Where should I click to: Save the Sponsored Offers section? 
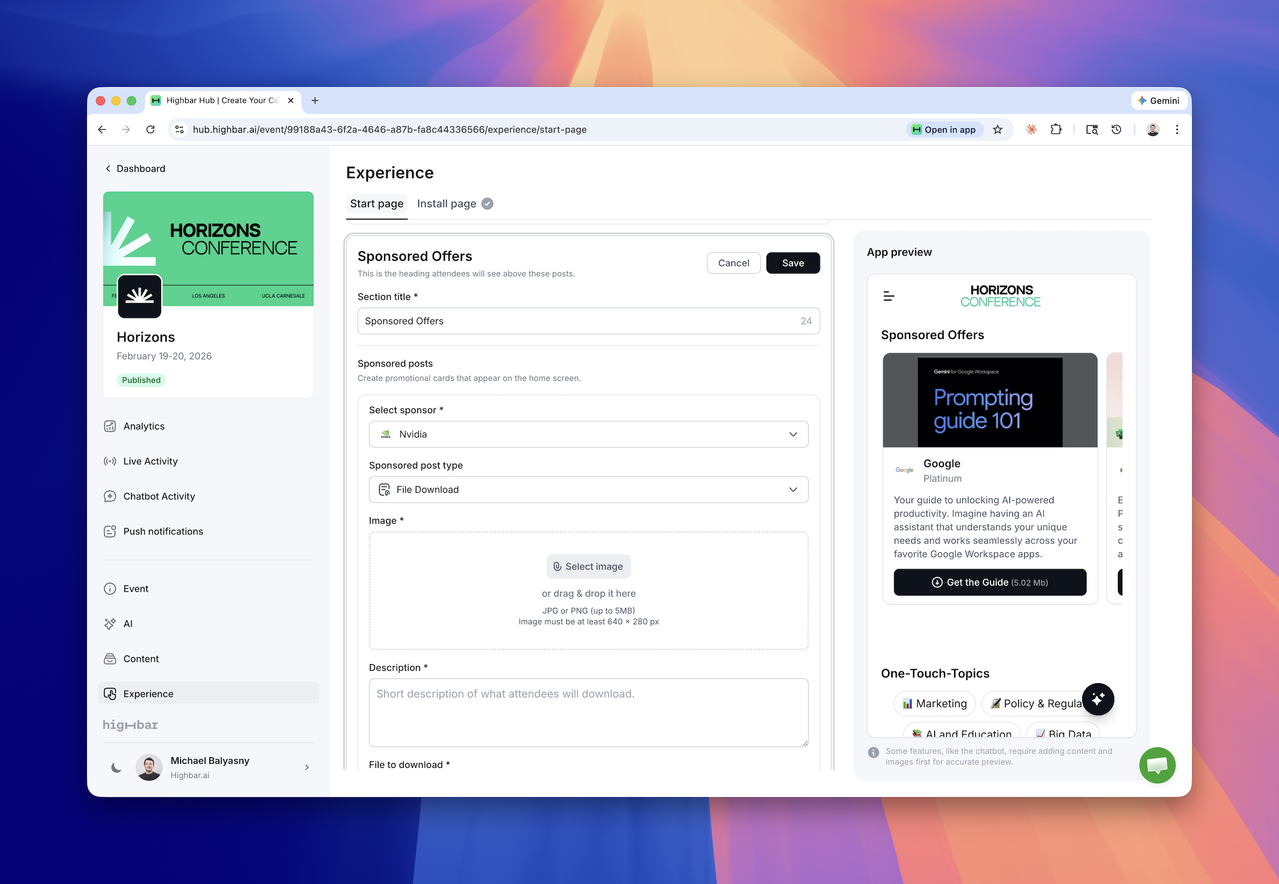coord(792,263)
